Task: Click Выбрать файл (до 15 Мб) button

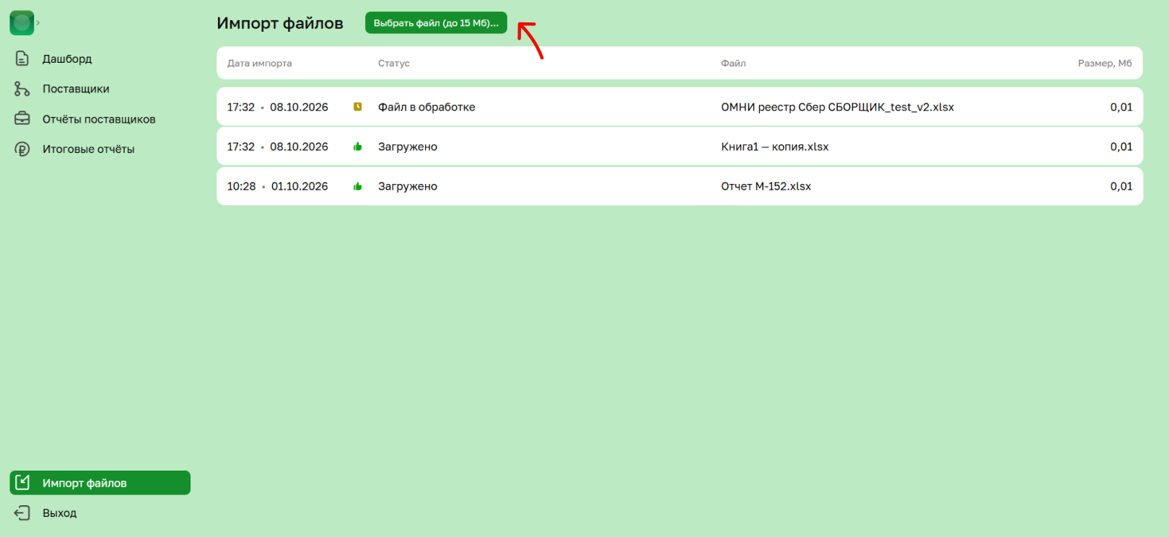Action: point(436,23)
